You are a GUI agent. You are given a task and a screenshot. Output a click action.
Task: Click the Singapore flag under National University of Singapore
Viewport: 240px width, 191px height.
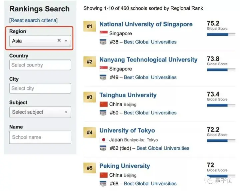(x=103, y=33)
